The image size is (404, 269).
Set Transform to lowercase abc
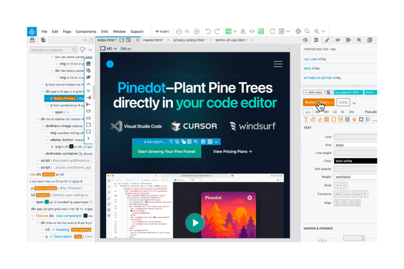pyautogui.click(x=348, y=194)
